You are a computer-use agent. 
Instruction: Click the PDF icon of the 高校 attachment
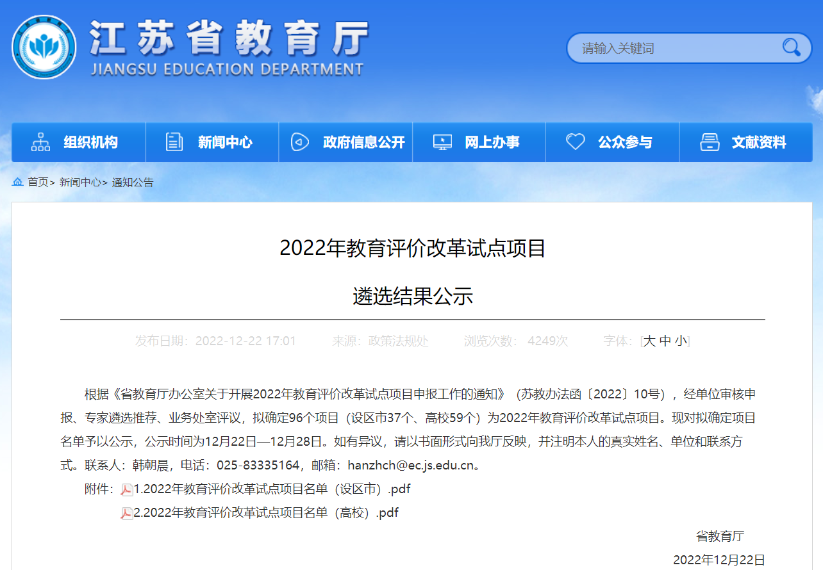(127, 514)
